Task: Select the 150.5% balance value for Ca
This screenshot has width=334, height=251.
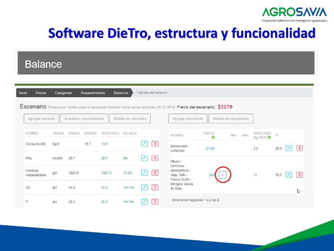Action: pos(129,187)
